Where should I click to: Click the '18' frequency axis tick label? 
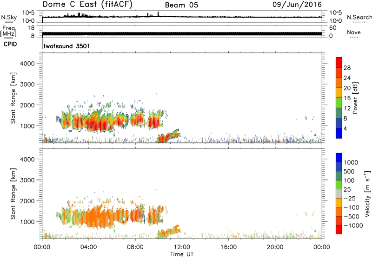pyautogui.click(x=31, y=28)
